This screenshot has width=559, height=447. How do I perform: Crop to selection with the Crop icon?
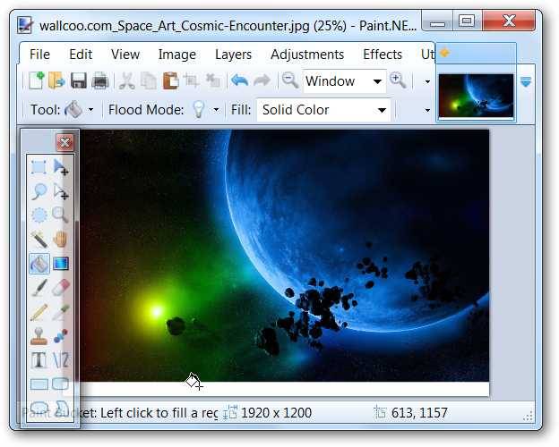pyautogui.click(x=192, y=80)
